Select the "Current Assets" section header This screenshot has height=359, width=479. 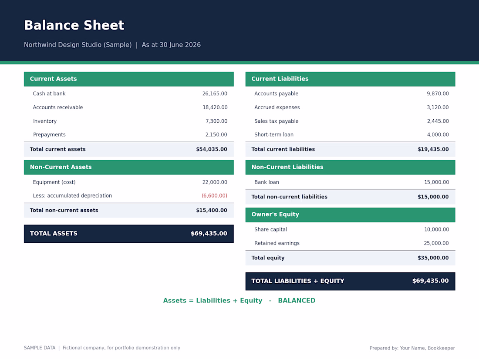129,79
